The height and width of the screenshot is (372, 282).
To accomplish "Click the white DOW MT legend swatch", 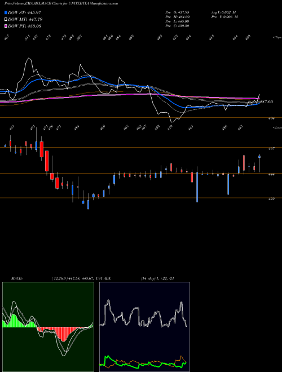I will (x=6, y=19).
